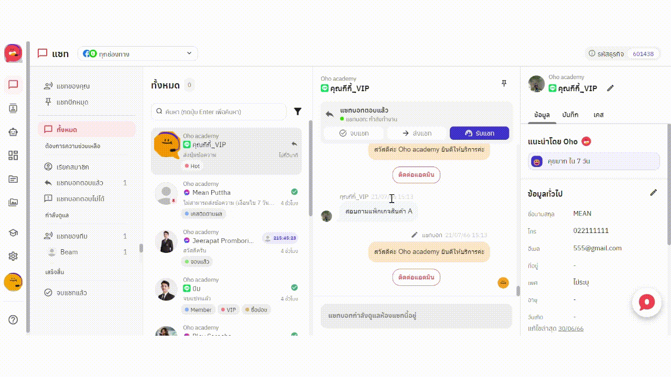671x377 pixels.
Task: Click the chat list scrollbar
Action: point(310,168)
